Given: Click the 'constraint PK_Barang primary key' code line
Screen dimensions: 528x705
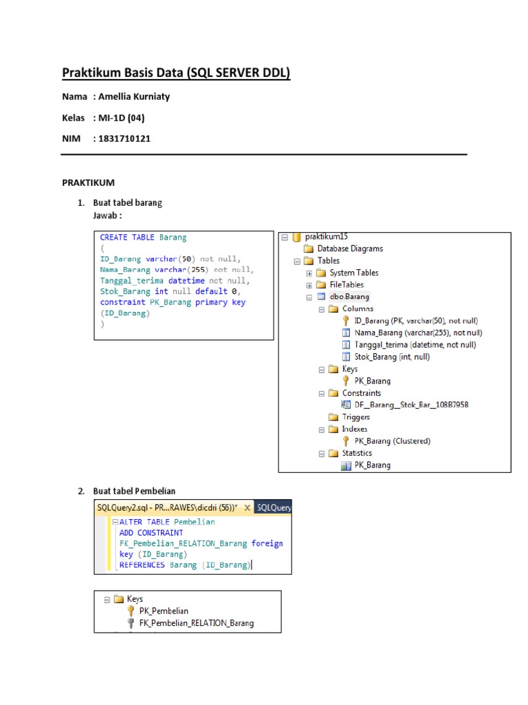Looking at the screenshot, I should point(173,302).
